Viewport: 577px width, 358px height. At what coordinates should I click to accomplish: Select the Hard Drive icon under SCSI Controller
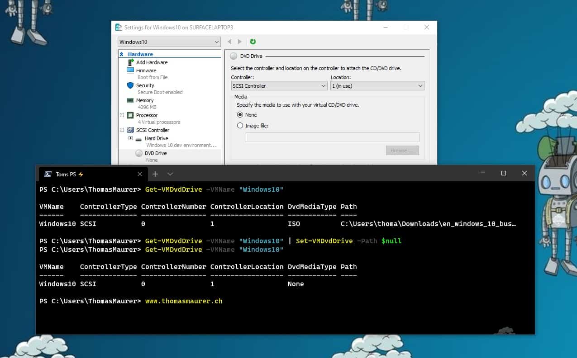point(138,138)
